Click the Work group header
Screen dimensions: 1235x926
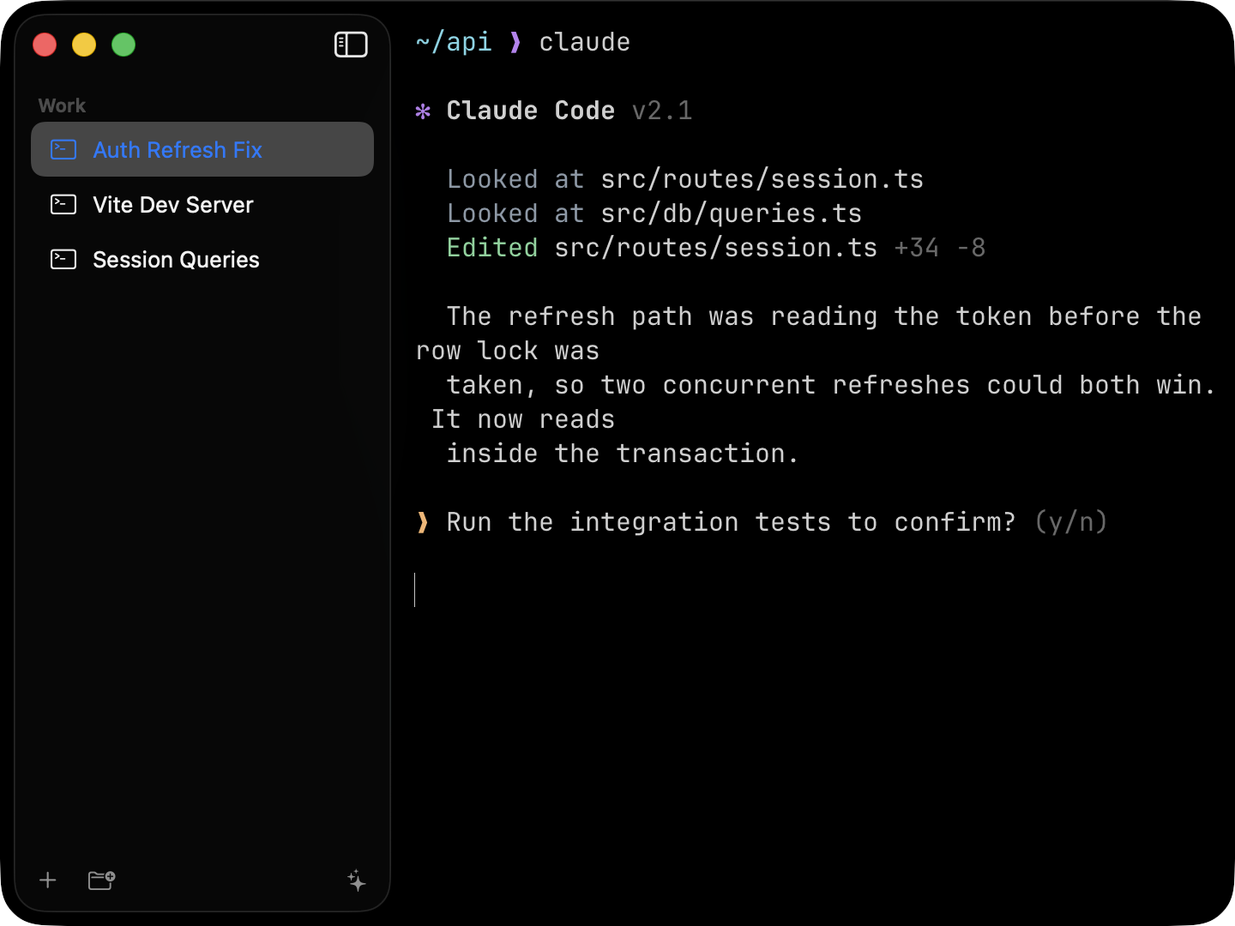coord(62,105)
